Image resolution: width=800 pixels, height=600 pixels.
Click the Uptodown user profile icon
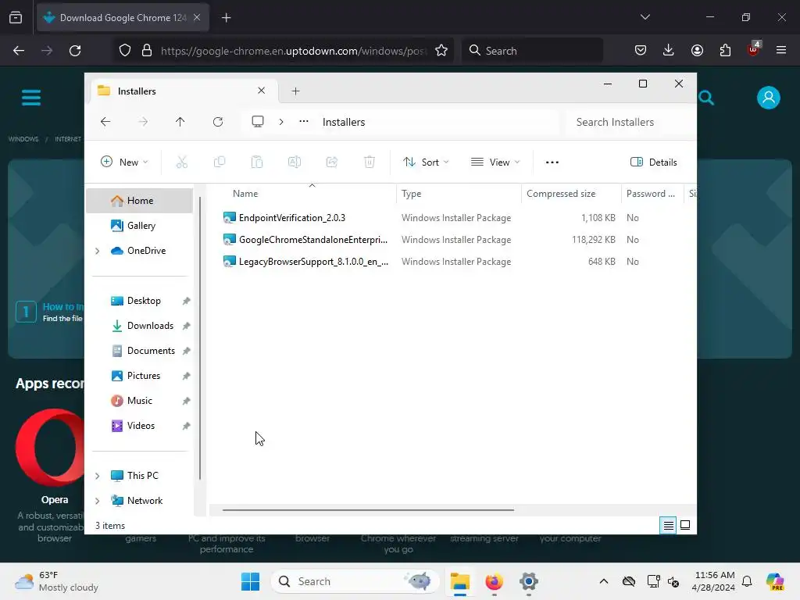(x=769, y=98)
